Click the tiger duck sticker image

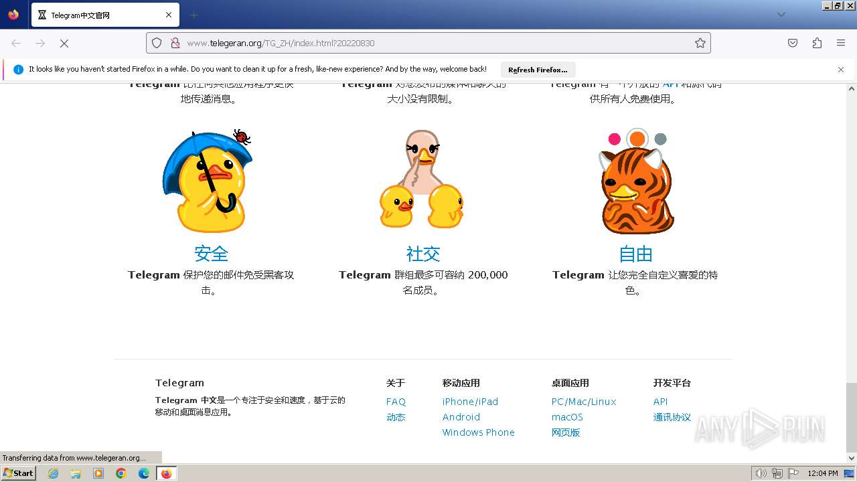pyautogui.click(x=635, y=181)
